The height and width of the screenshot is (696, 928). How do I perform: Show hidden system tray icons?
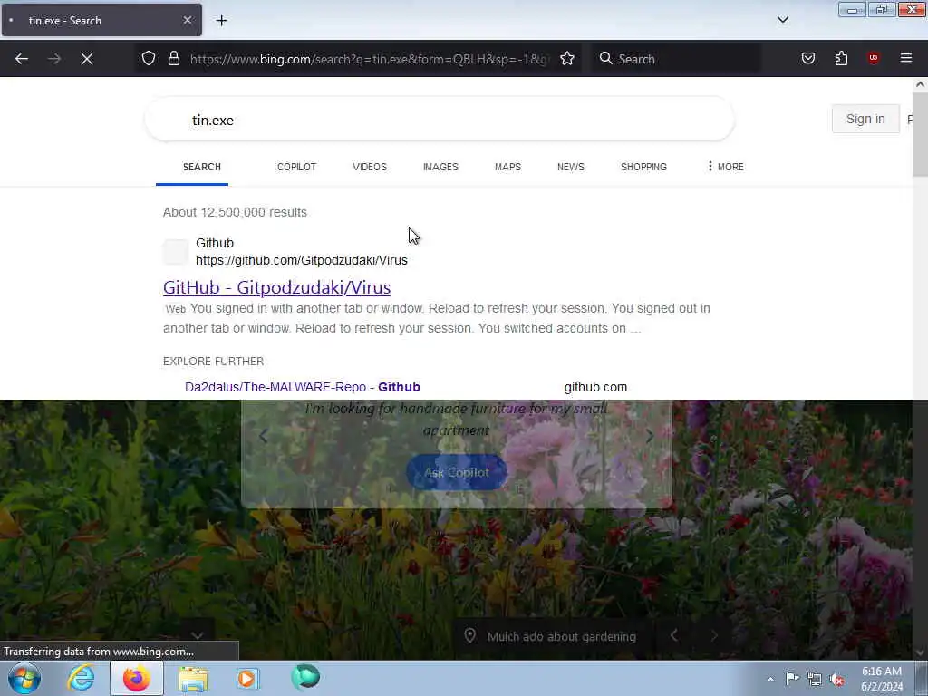[x=770, y=679]
